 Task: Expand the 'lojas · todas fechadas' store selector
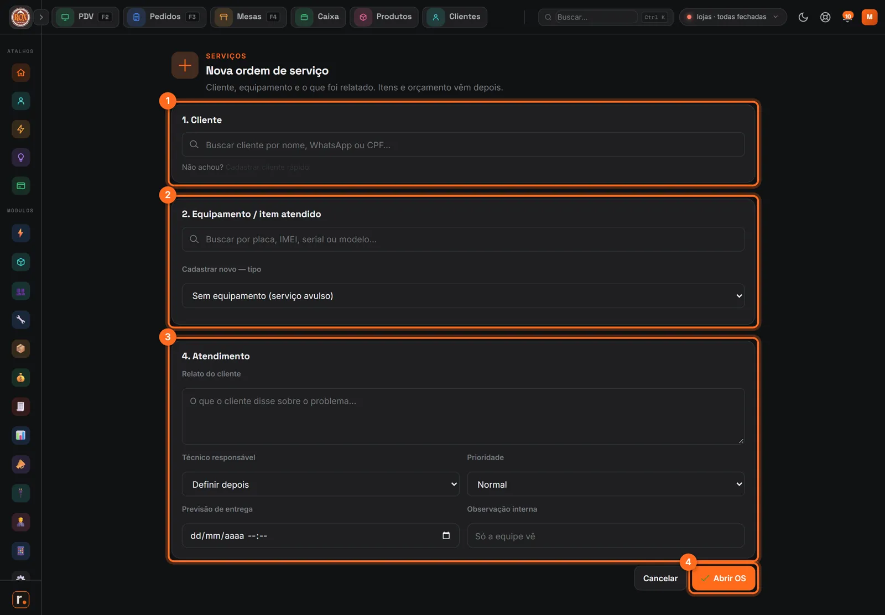[733, 17]
